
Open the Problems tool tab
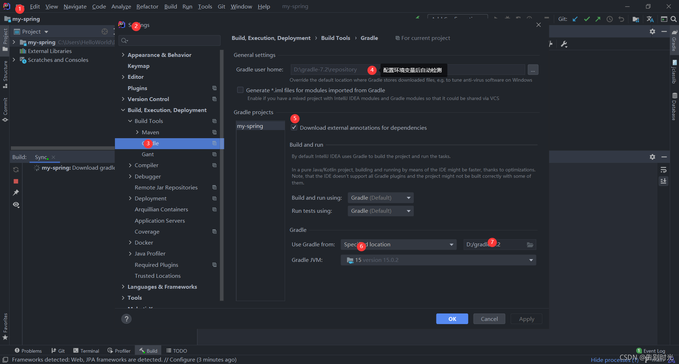pyautogui.click(x=28, y=351)
